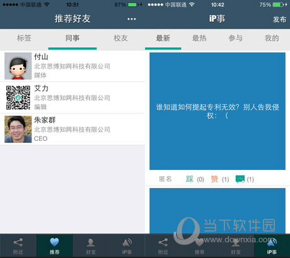Switch to the 最热 tab

[x=199, y=38]
